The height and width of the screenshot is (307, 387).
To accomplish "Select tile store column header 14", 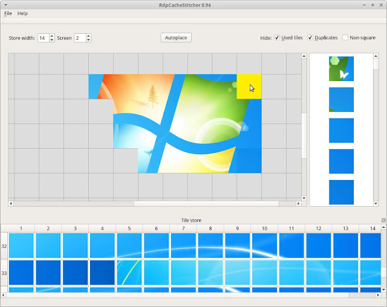I will [372, 228].
